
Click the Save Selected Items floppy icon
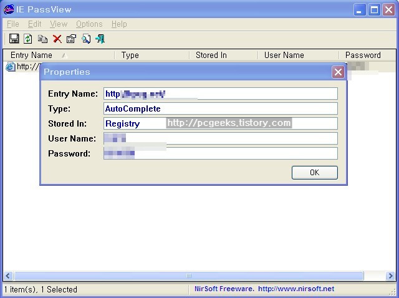coord(14,39)
